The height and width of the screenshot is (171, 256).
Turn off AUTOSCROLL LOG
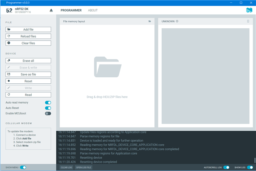(x=226, y=167)
